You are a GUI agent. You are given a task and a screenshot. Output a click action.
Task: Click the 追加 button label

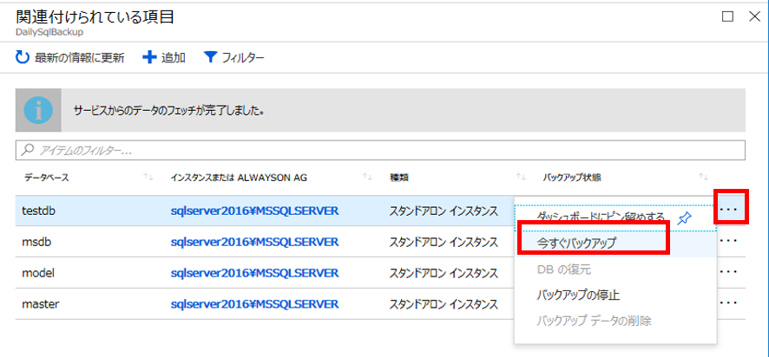tap(174, 58)
